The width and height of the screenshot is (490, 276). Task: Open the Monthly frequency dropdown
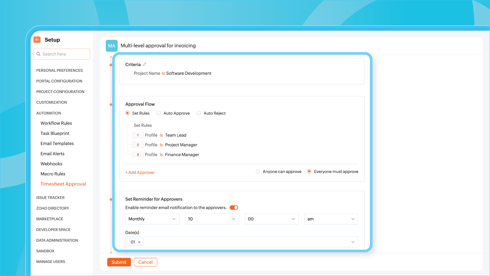point(152,219)
